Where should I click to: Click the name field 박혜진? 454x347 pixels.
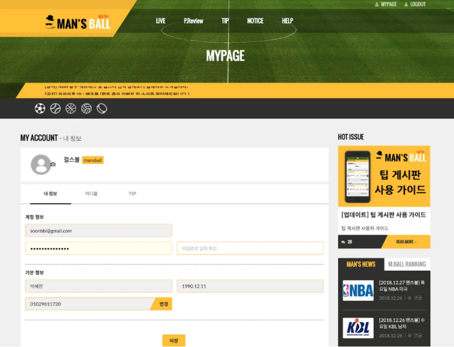pyautogui.click(x=99, y=286)
